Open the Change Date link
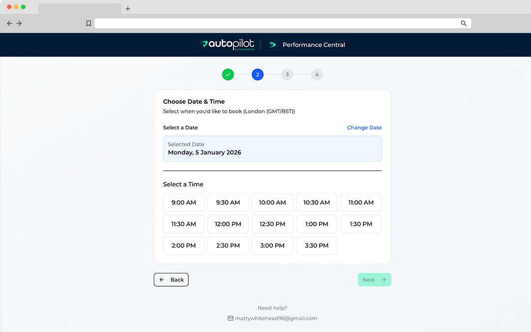 364,127
